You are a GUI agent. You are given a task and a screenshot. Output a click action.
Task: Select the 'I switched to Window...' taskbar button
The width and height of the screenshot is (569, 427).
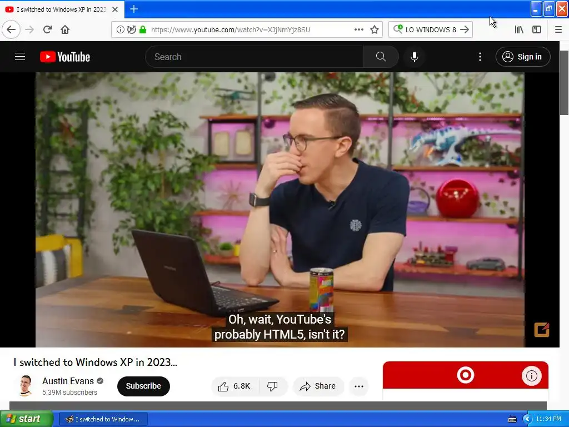(x=103, y=419)
